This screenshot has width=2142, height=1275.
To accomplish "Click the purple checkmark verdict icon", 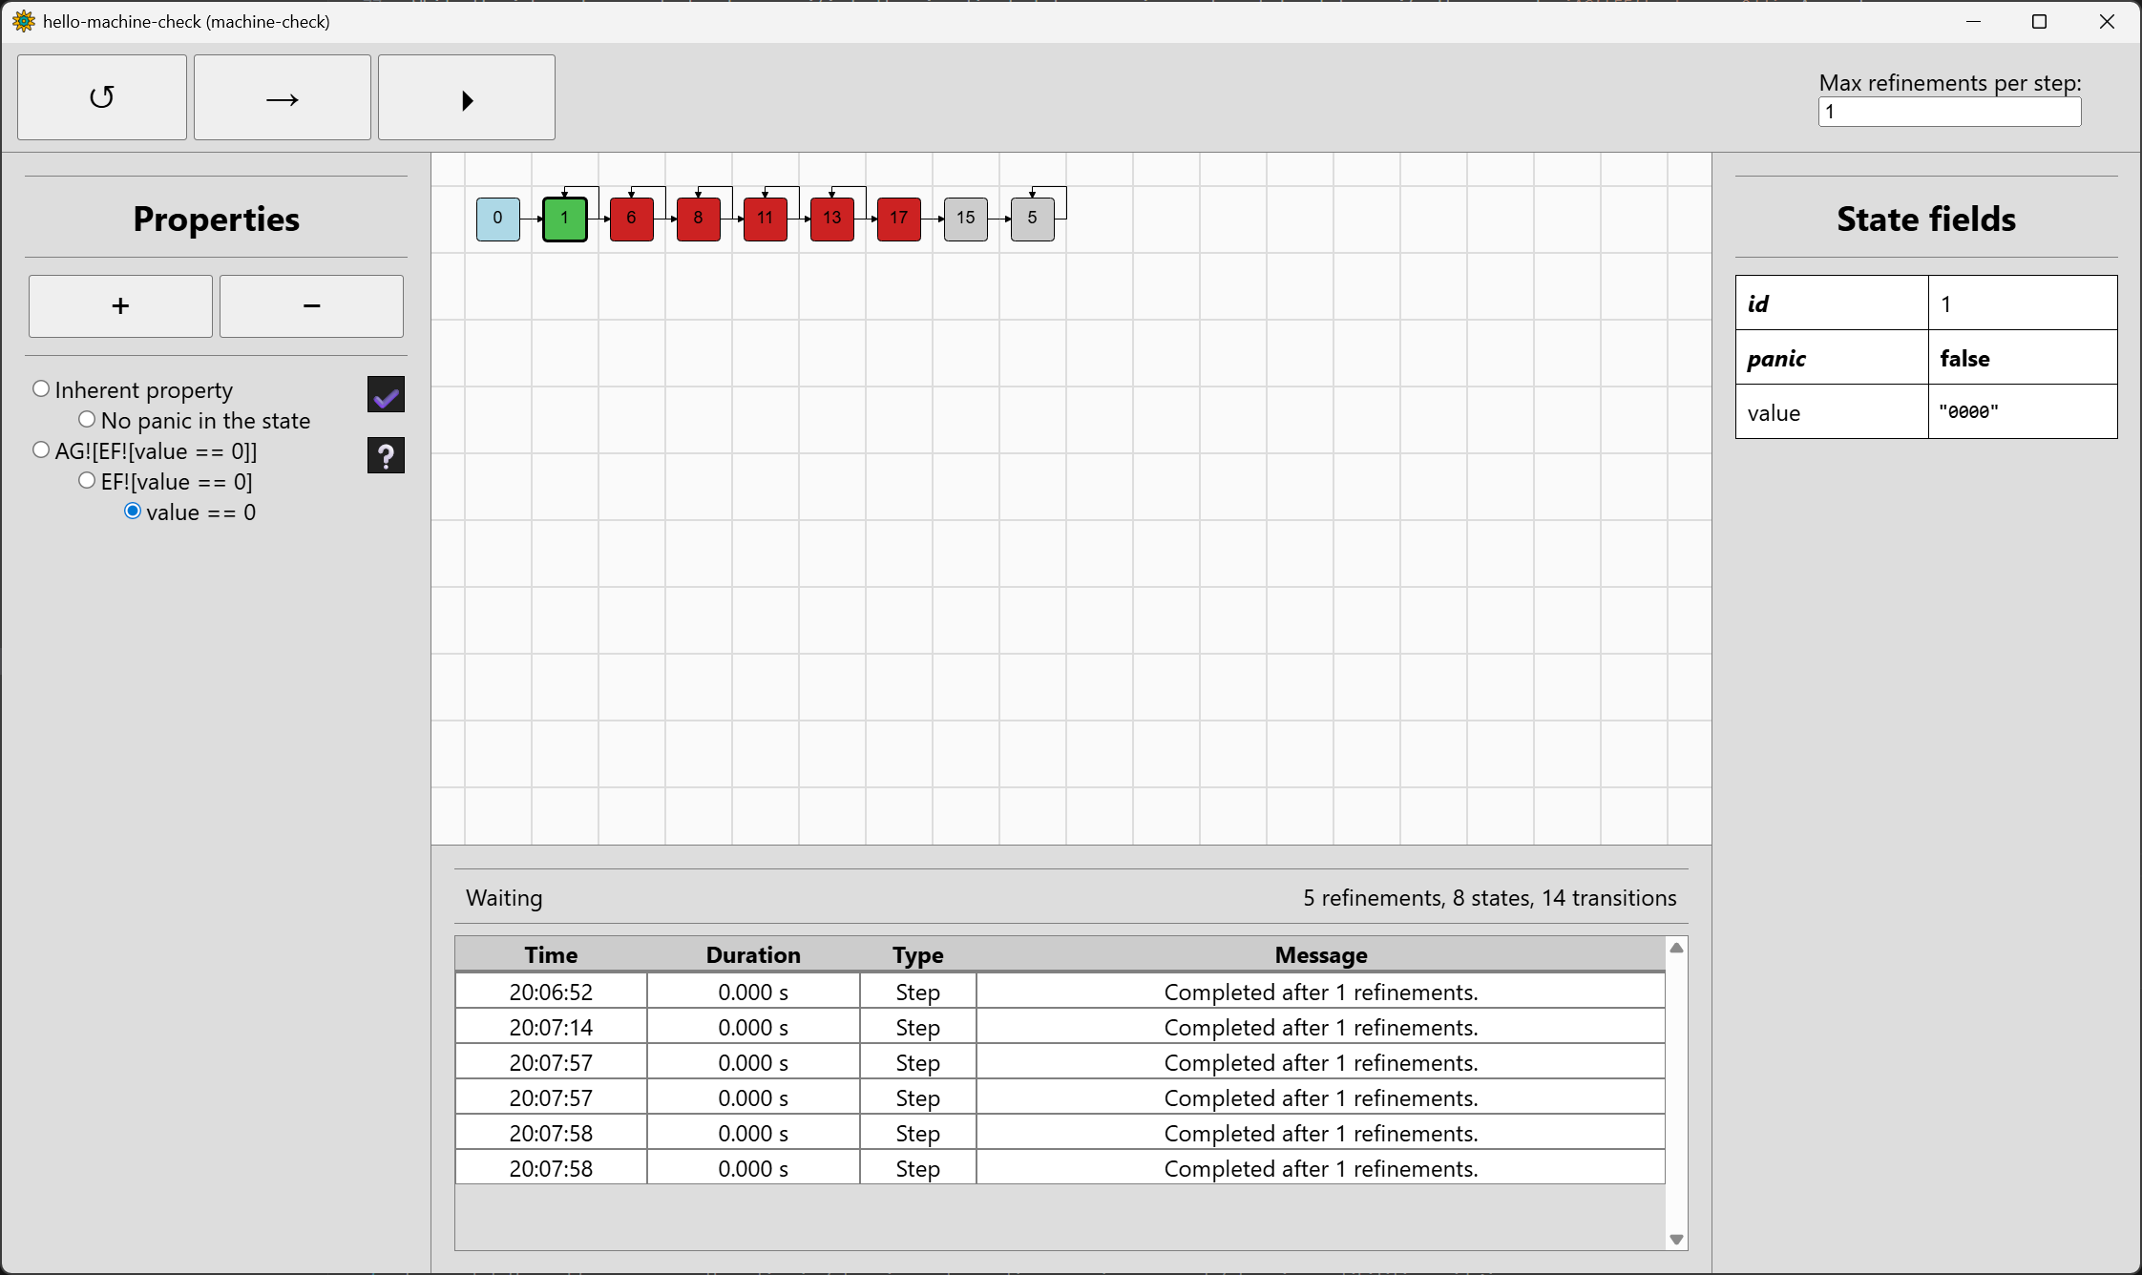I will [x=386, y=394].
